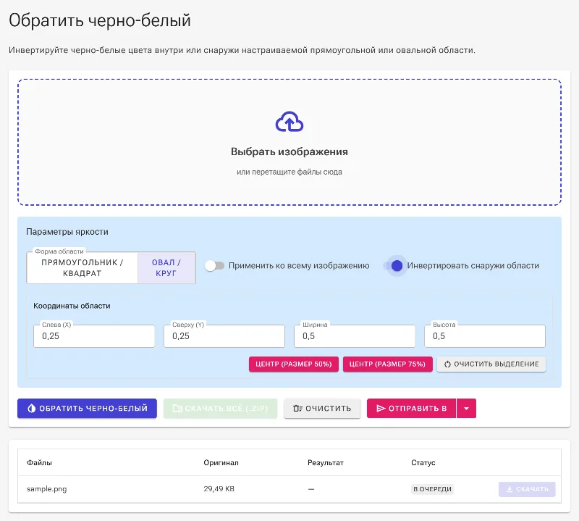The image size is (579, 521).
Task: Click the cloud upload icon
Action: (x=289, y=122)
